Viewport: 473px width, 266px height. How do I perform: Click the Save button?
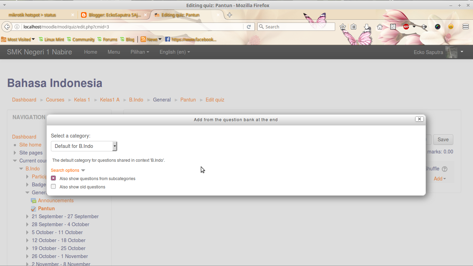(x=443, y=140)
